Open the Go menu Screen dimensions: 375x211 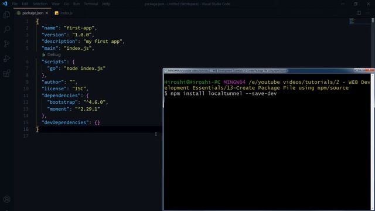point(66,4)
